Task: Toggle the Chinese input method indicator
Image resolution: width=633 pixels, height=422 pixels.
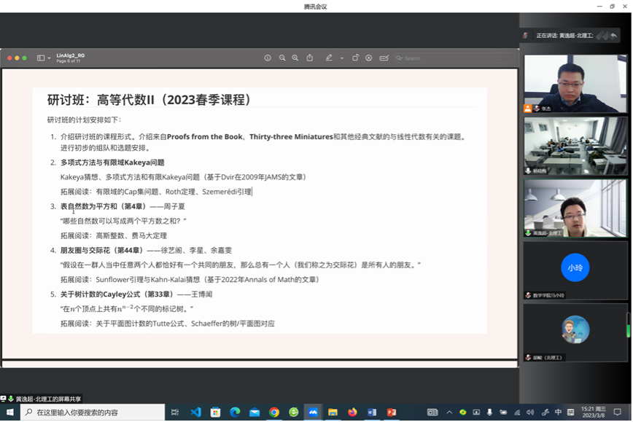Action: coord(558,413)
